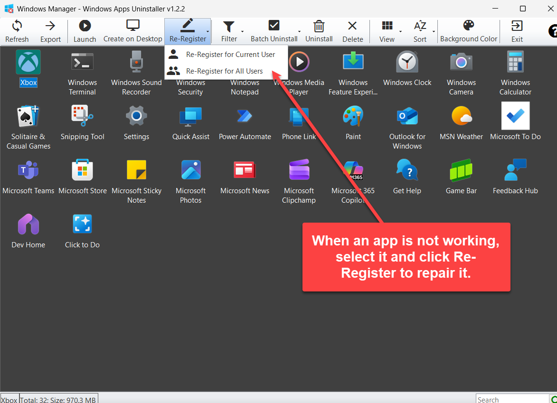
Task: Select the Settings gear app icon
Action: pos(136,116)
